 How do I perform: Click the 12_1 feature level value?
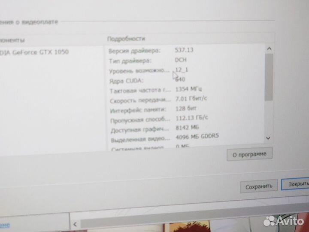tap(182, 70)
